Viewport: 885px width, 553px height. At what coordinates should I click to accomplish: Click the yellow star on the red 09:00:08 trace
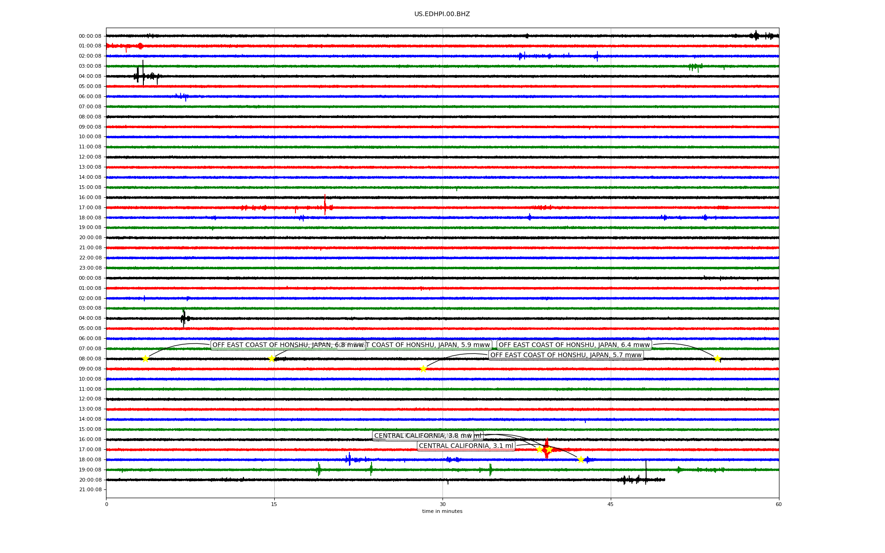(x=423, y=369)
